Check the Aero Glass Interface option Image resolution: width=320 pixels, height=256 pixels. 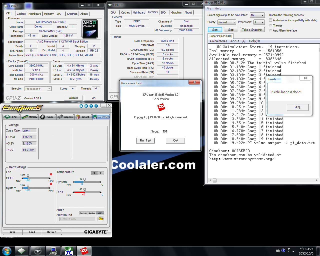tap(270, 30)
